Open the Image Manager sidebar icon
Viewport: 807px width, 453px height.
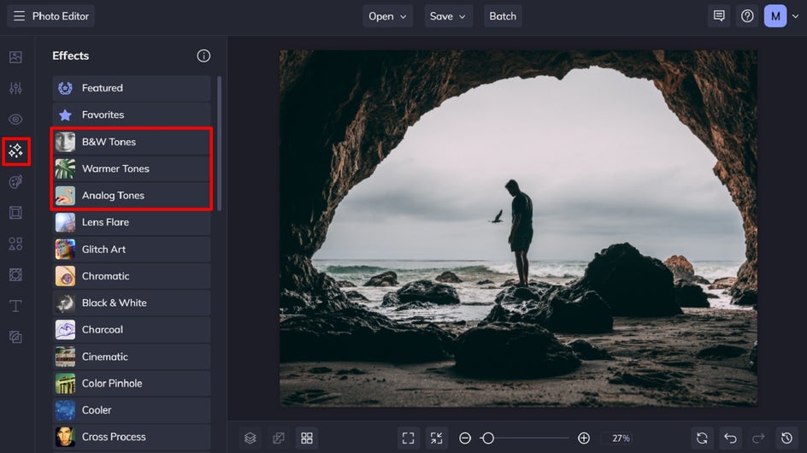click(x=15, y=57)
